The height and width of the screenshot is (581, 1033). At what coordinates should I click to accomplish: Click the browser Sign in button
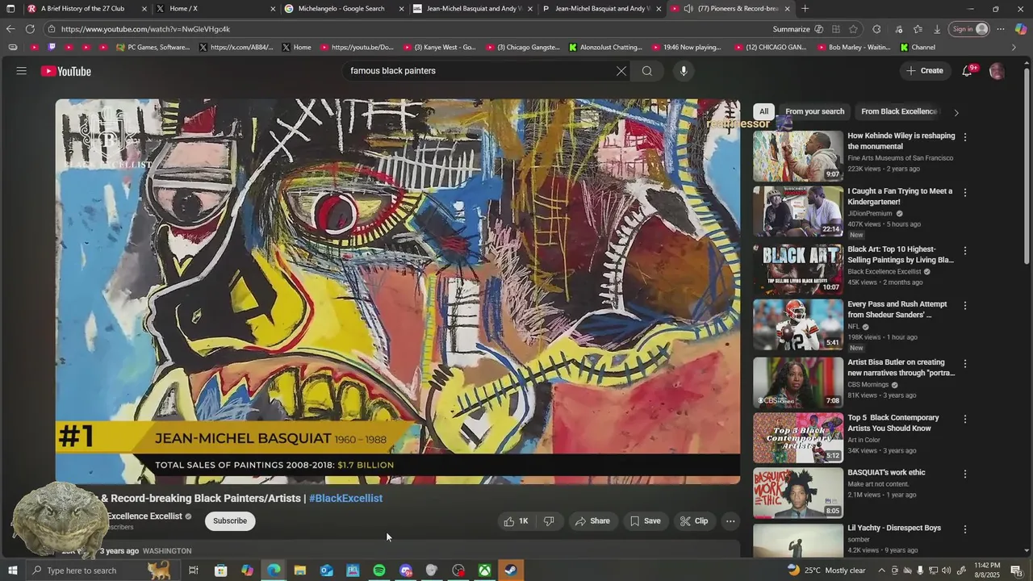click(969, 29)
